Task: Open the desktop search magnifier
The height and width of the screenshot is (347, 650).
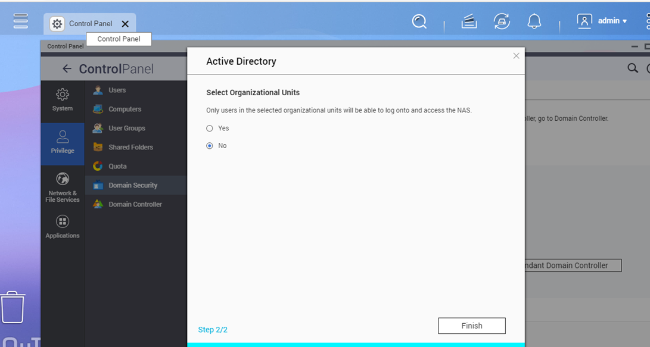Action: click(x=419, y=21)
